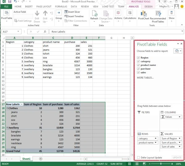Uncheck the product name field
185x166 pixels.
pyautogui.click(x=138, y=65)
